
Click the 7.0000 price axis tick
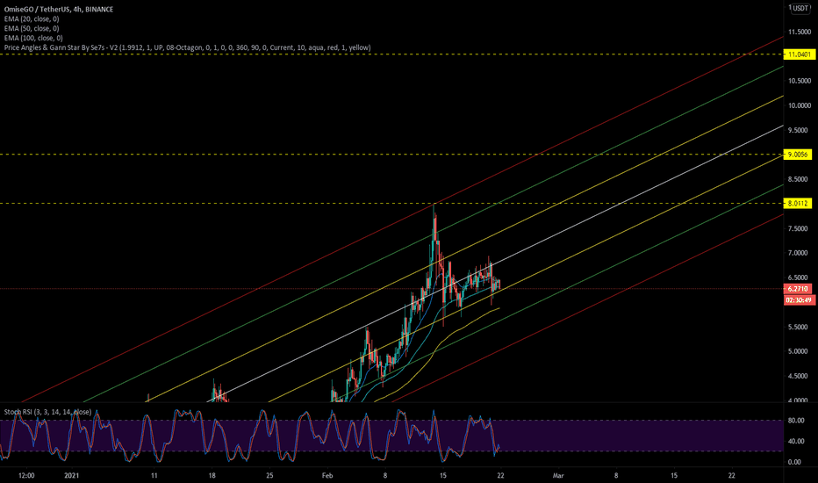[x=800, y=253]
